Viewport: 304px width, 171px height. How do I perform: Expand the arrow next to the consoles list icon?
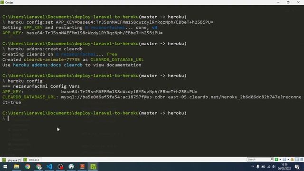[288, 160]
